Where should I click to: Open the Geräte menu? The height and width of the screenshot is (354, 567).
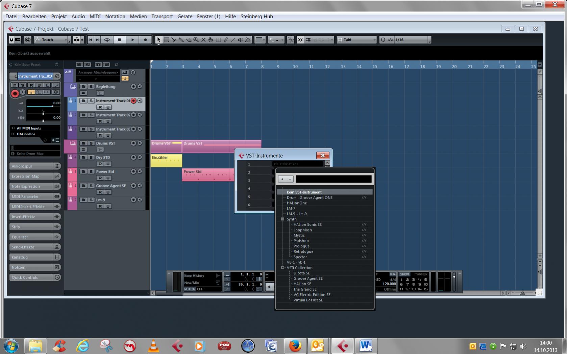(185, 16)
